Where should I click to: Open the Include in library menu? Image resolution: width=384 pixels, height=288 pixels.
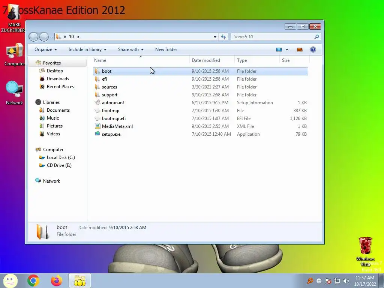(87, 49)
